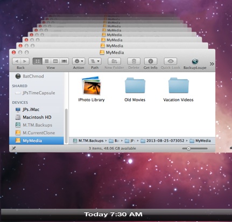Click the Back navigation arrow
Viewport: 232px width, 222px height.
tap(17, 61)
